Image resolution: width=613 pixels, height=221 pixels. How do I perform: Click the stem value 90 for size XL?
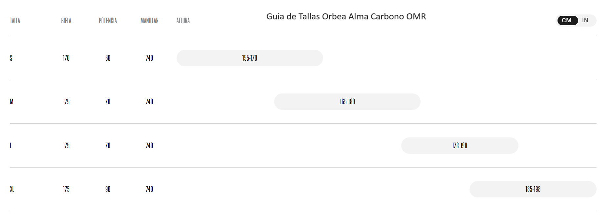tap(108, 189)
